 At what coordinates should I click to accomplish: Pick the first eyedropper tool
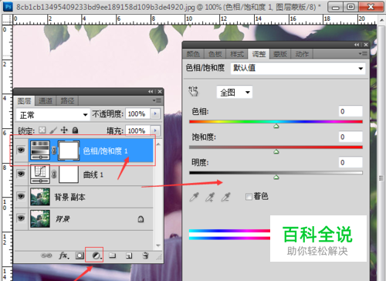[x=195, y=197]
